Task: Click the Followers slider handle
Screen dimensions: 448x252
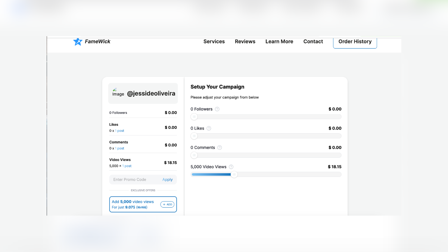Action: pyautogui.click(x=194, y=116)
